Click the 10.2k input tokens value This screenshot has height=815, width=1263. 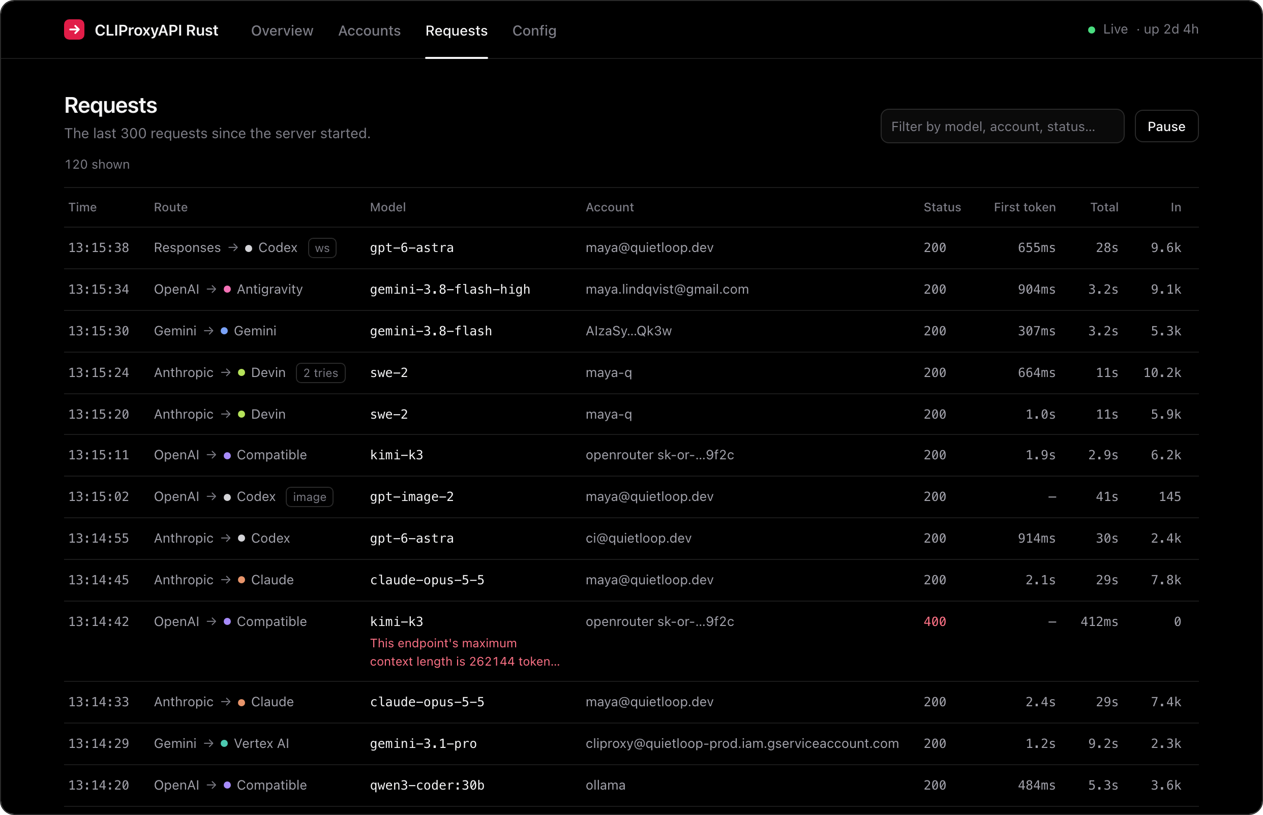pos(1162,373)
